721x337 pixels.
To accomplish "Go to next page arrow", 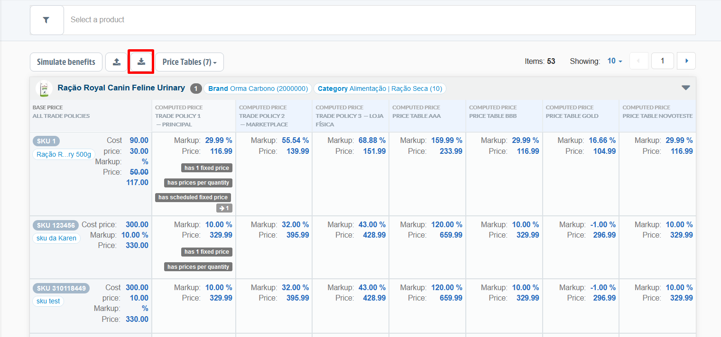I will coord(686,61).
